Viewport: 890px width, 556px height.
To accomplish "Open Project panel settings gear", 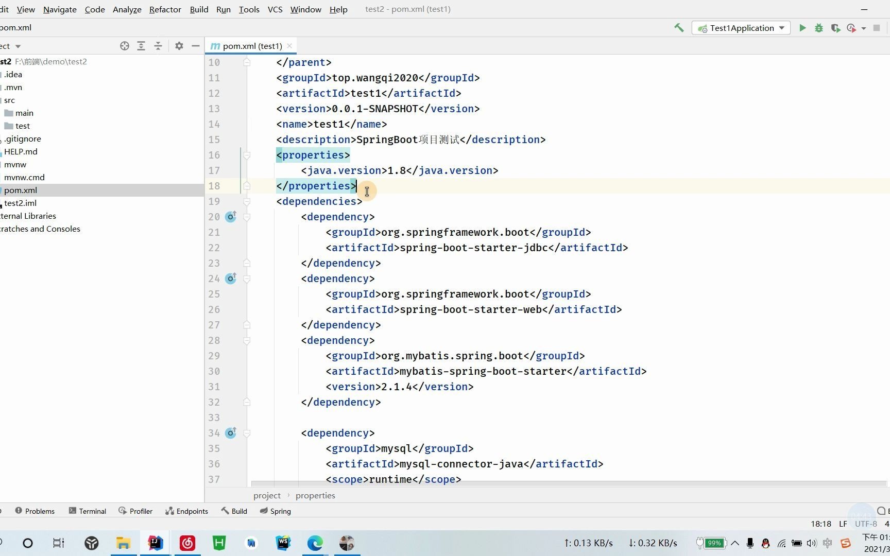I will pyautogui.click(x=179, y=46).
